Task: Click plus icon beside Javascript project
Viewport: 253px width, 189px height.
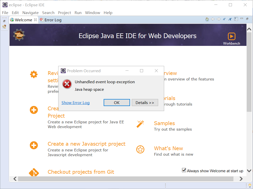Action: (34, 145)
